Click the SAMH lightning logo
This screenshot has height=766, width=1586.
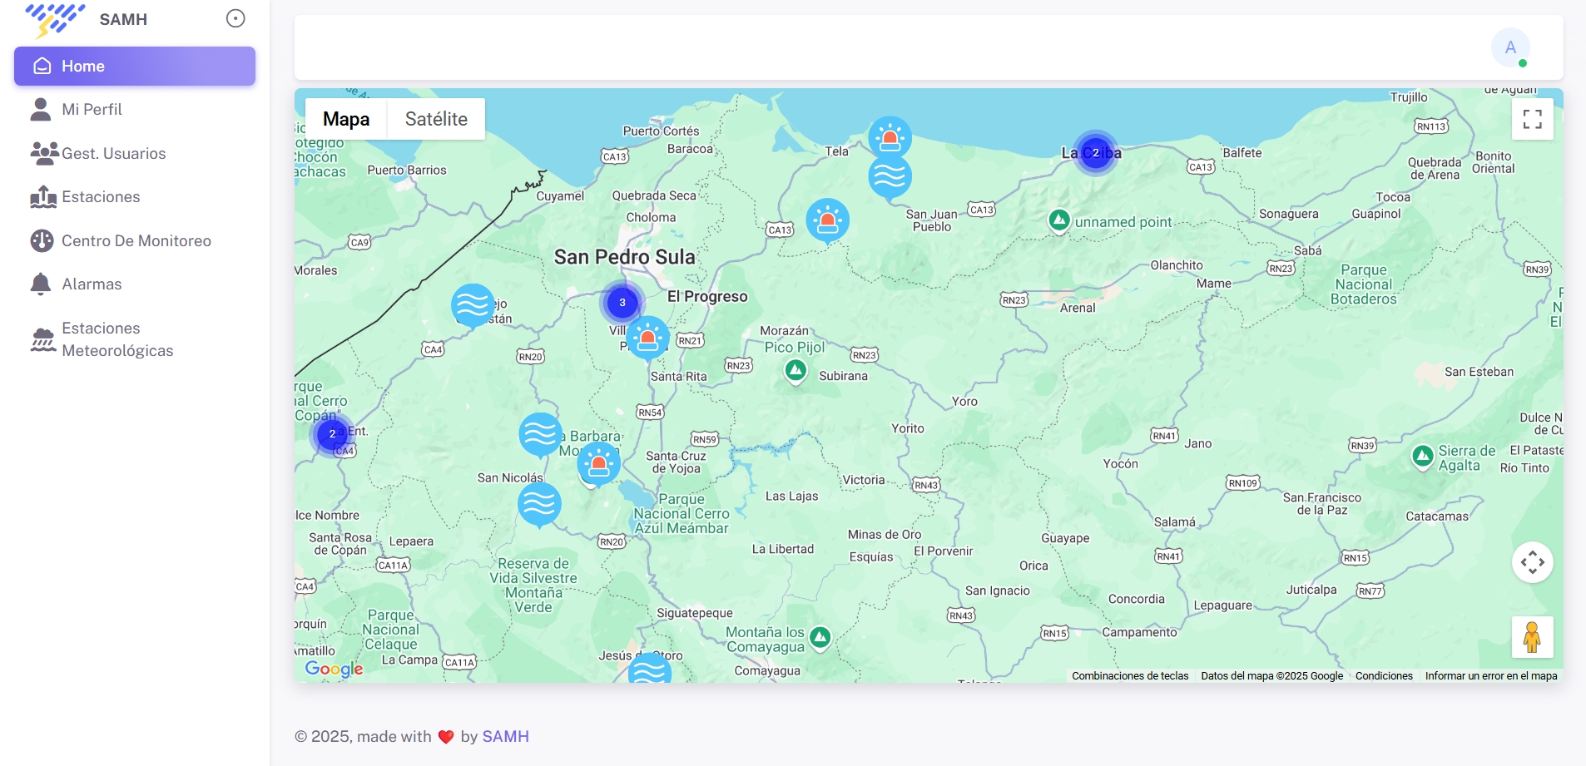(x=55, y=19)
